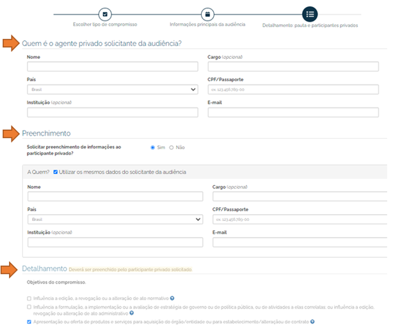Click help icon beside 'alteração de contrato' objective
The width and height of the screenshot is (393, 336).
314,321
